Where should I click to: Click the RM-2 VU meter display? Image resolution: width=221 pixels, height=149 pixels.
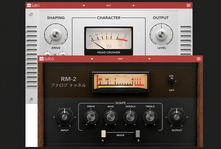click(120, 82)
